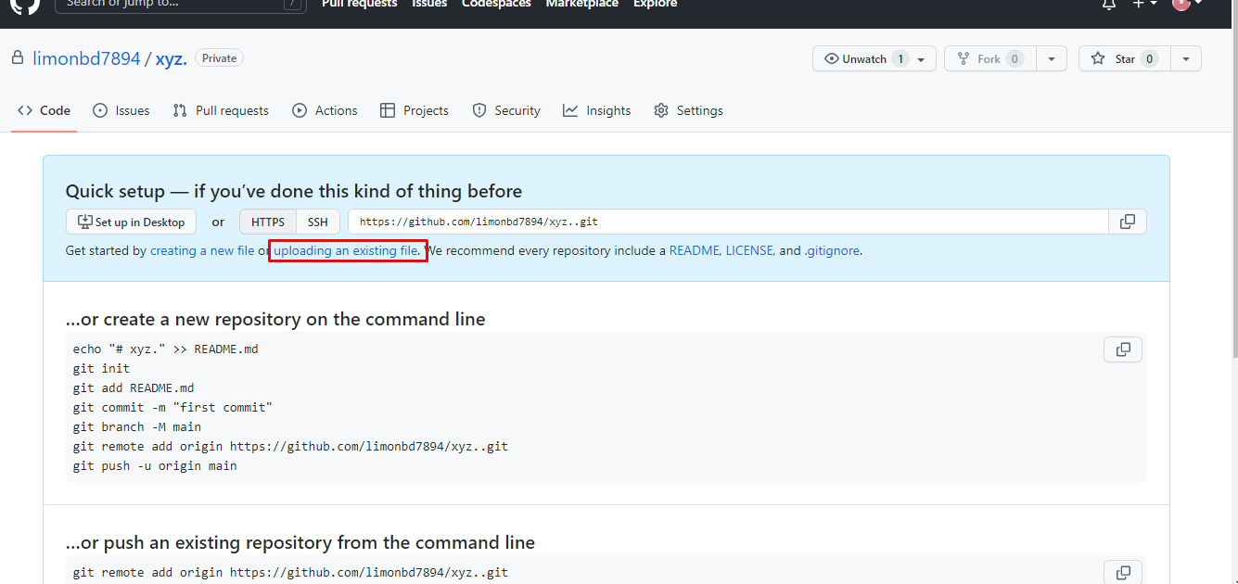Open the notifications bell icon
This screenshot has width=1238, height=584.
point(1108,5)
